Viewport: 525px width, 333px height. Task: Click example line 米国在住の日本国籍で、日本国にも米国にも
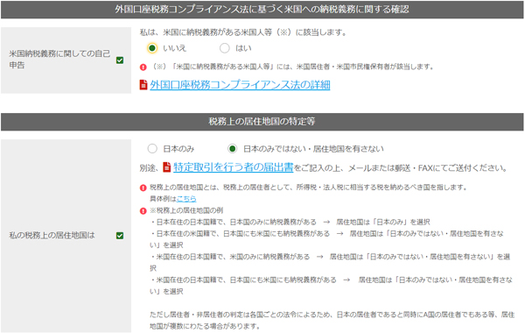(331, 286)
